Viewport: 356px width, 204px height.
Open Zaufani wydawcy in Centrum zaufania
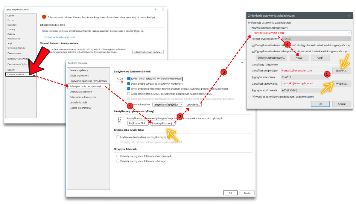79,70
